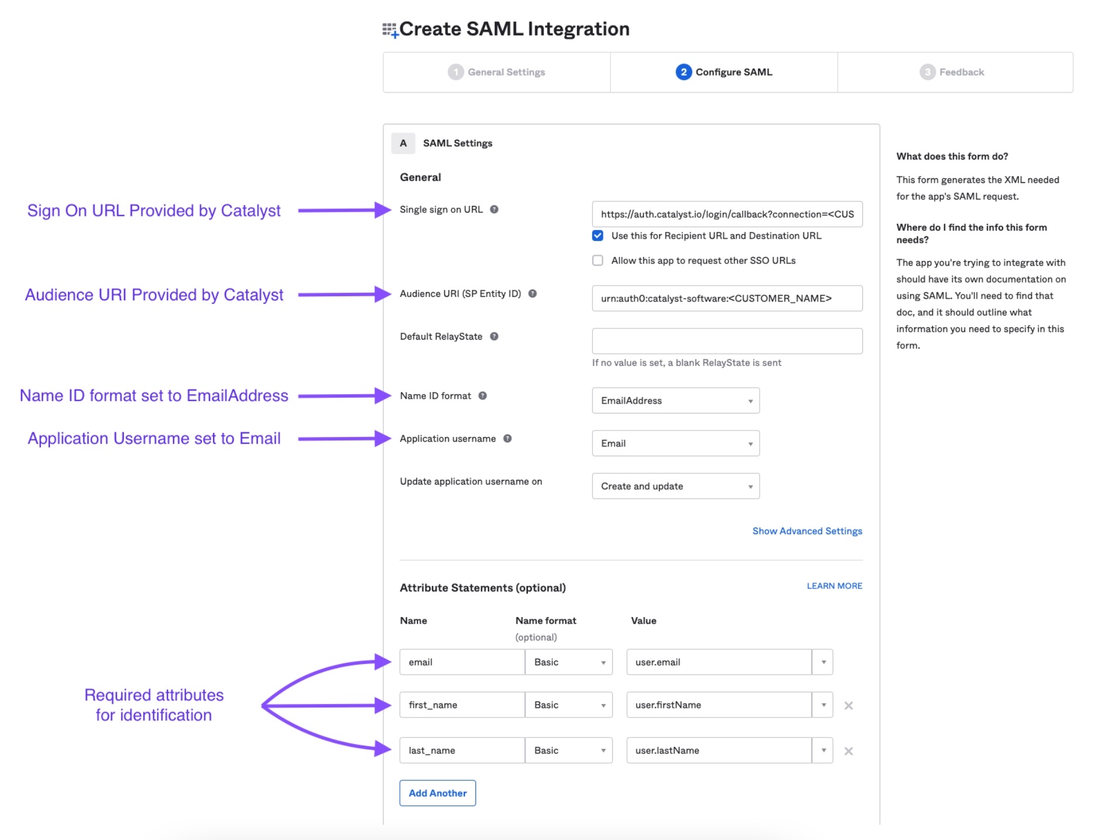Click help icon beside Default RelayState
This screenshot has width=1093, height=840.
pos(494,336)
